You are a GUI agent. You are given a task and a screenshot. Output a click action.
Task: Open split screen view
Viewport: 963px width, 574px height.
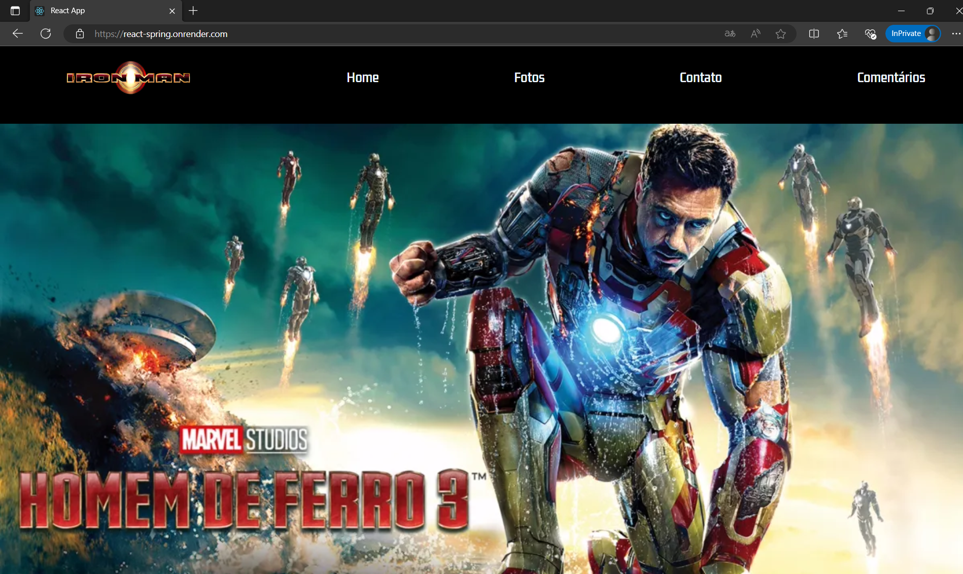[x=814, y=34]
